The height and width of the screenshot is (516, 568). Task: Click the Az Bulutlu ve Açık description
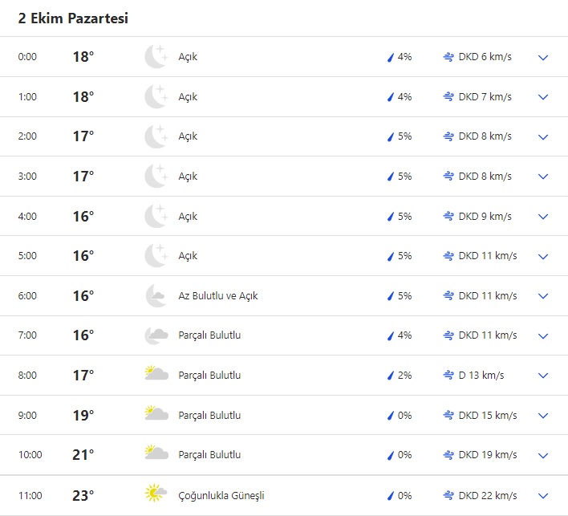pyautogui.click(x=218, y=296)
